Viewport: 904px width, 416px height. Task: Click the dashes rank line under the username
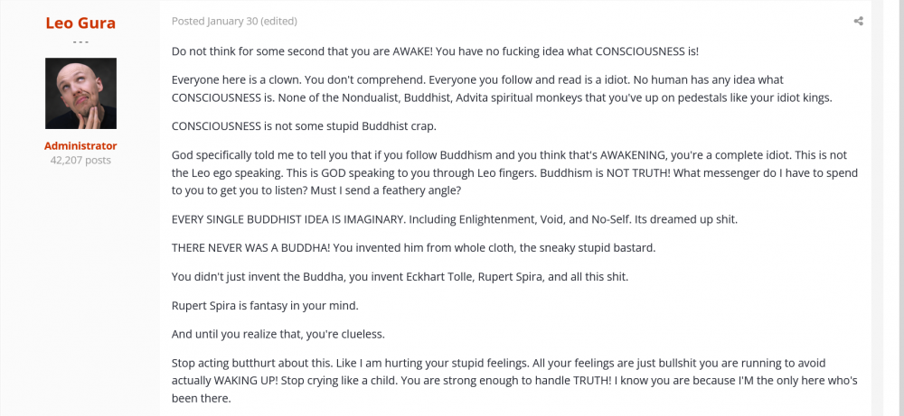click(80, 42)
